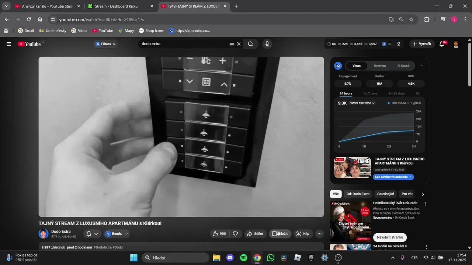Toggle vidIQ Filters button
This screenshot has width=472, height=265.
pos(105,44)
